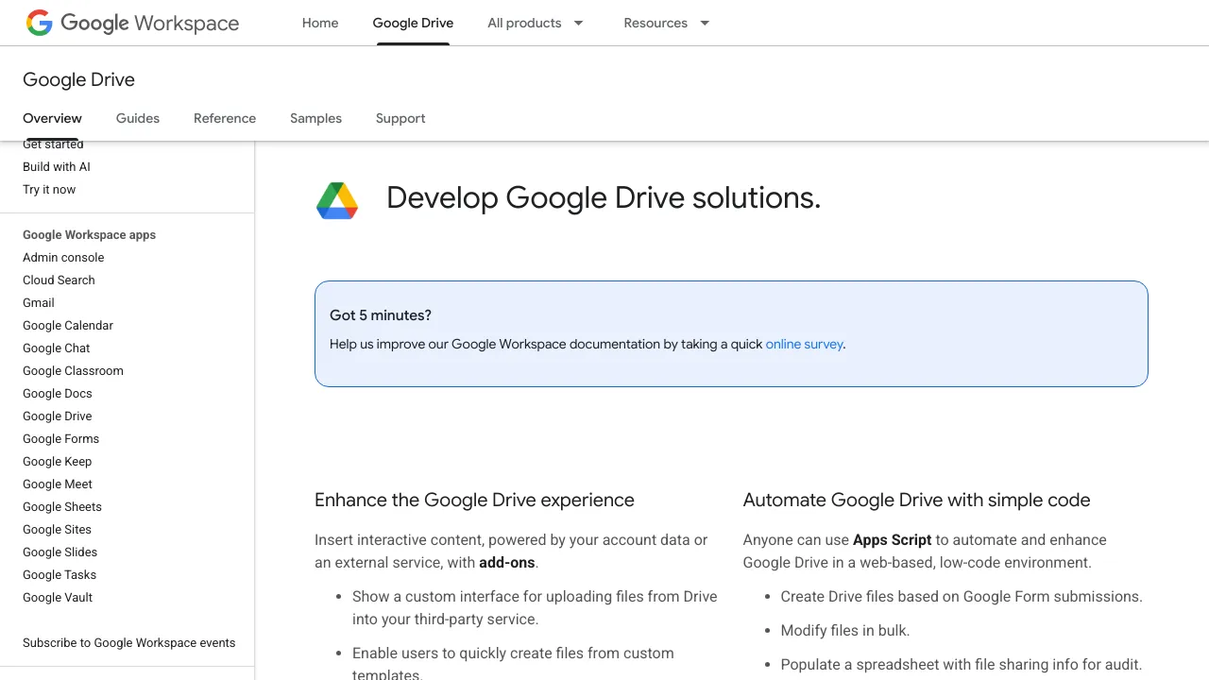Viewport: 1209px width, 680px height.
Task: Open Google Keep sidebar link
Action: coord(58,461)
